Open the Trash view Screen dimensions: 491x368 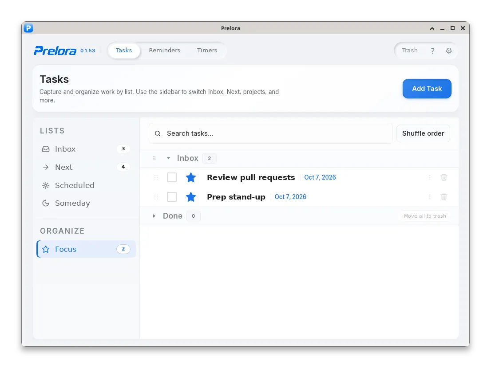(410, 51)
